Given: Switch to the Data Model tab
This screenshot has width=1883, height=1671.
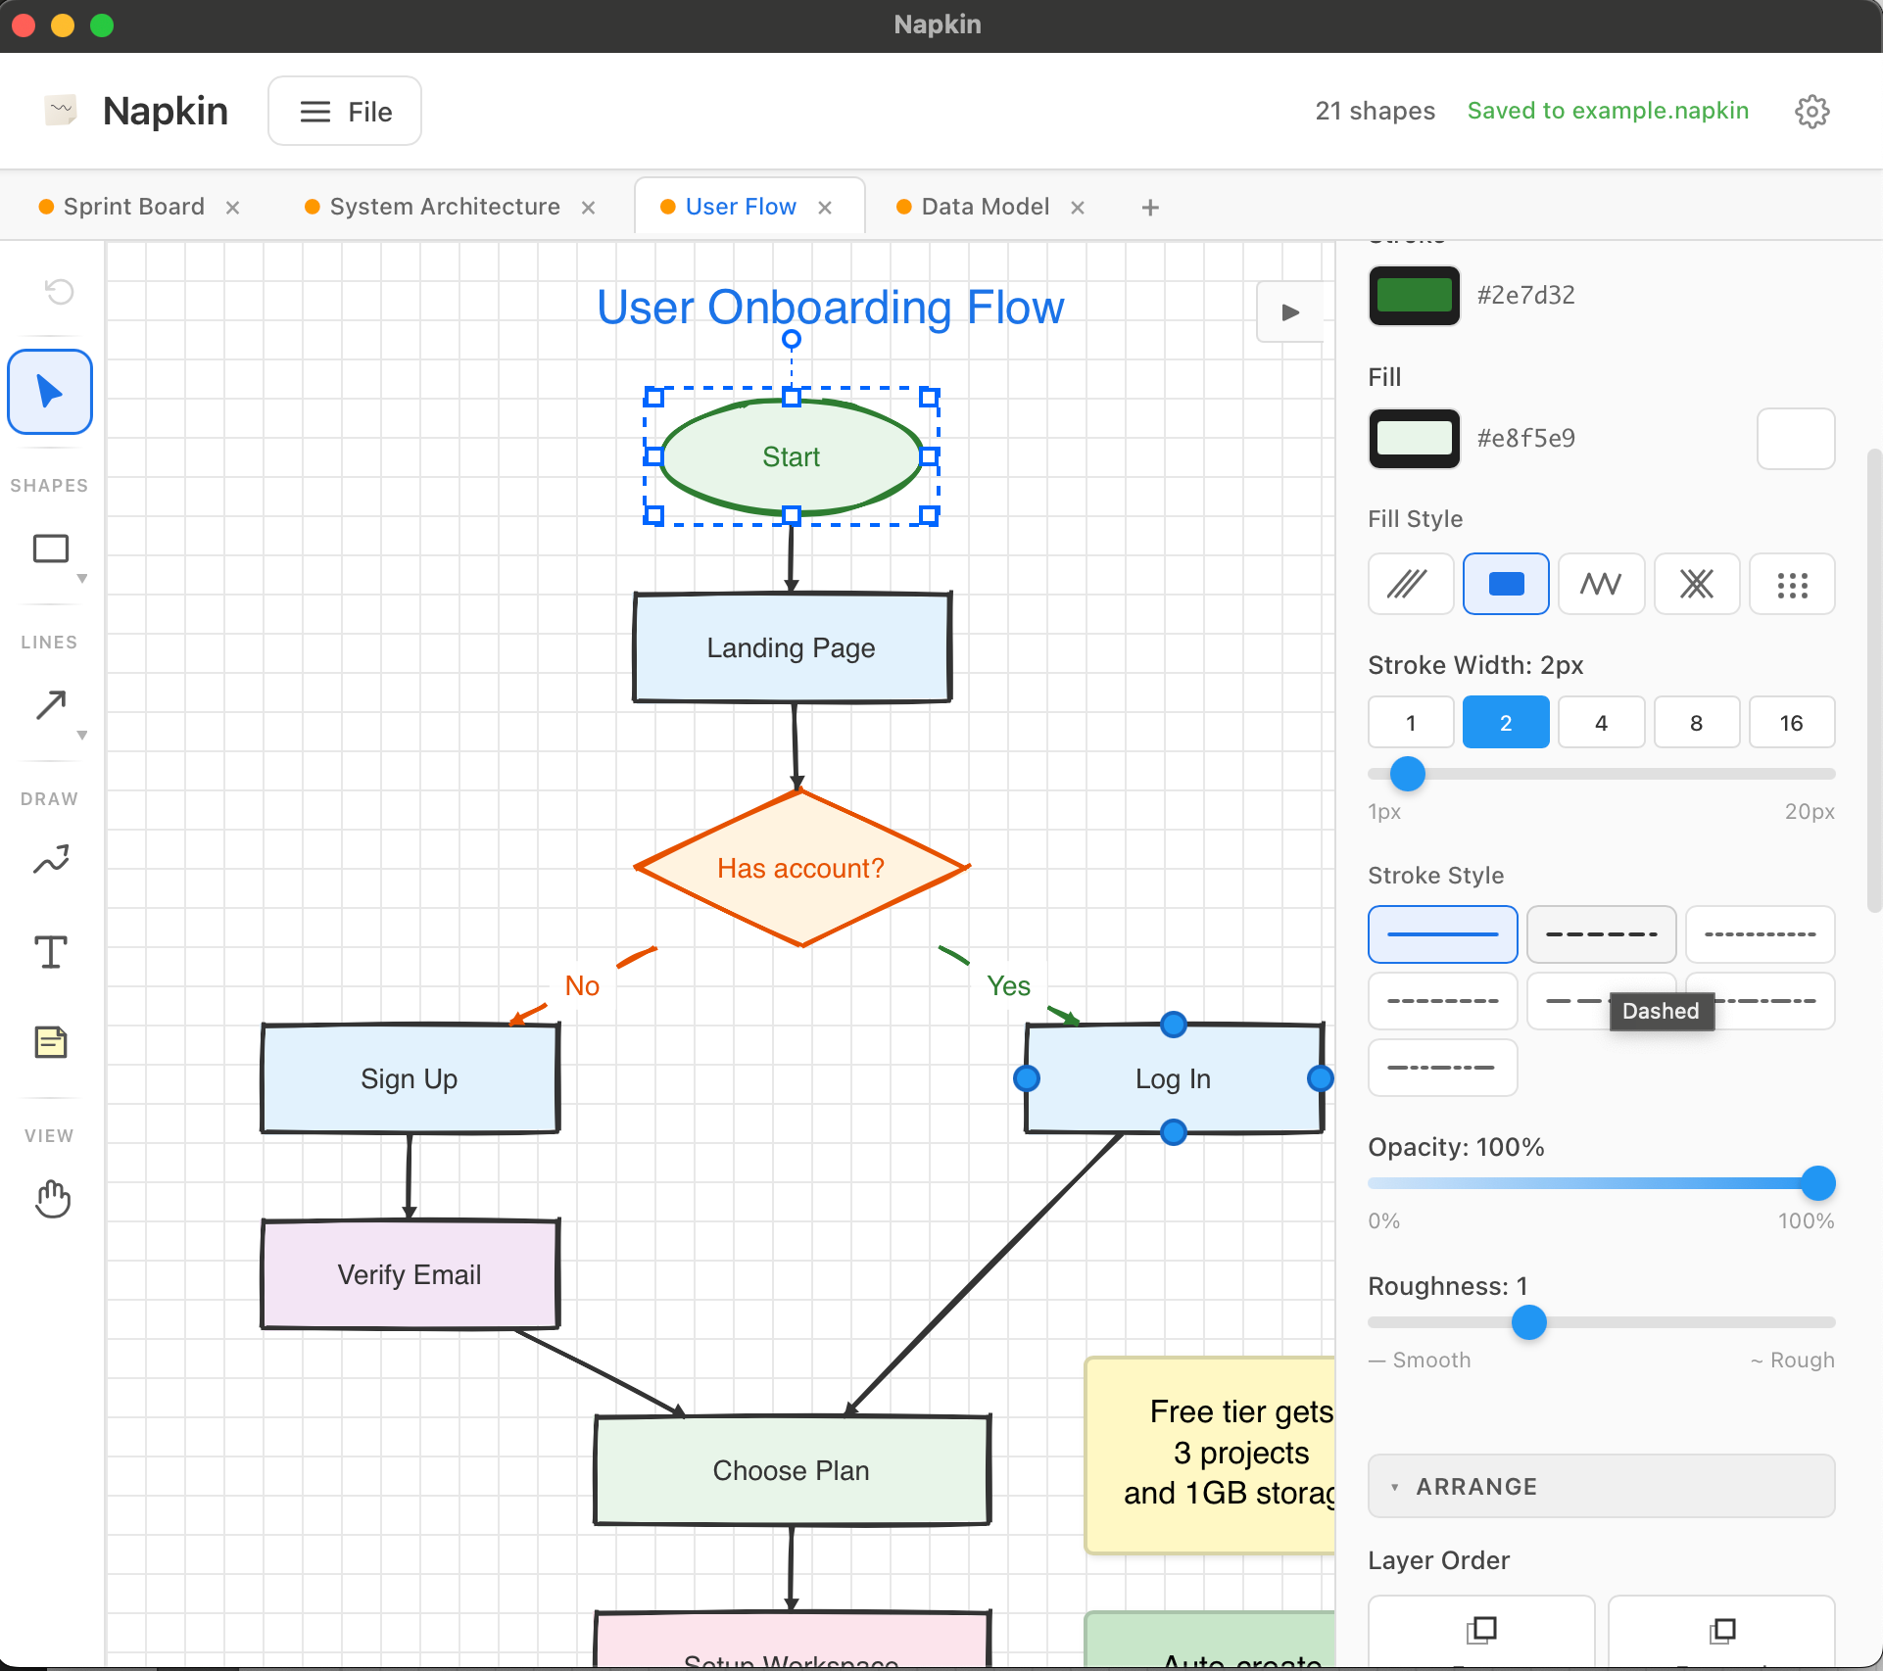Looking at the screenshot, I should [x=984, y=206].
